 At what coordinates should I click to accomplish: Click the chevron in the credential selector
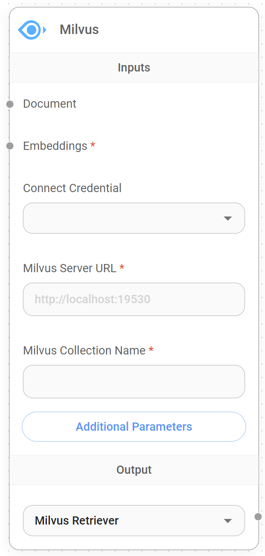tap(228, 218)
